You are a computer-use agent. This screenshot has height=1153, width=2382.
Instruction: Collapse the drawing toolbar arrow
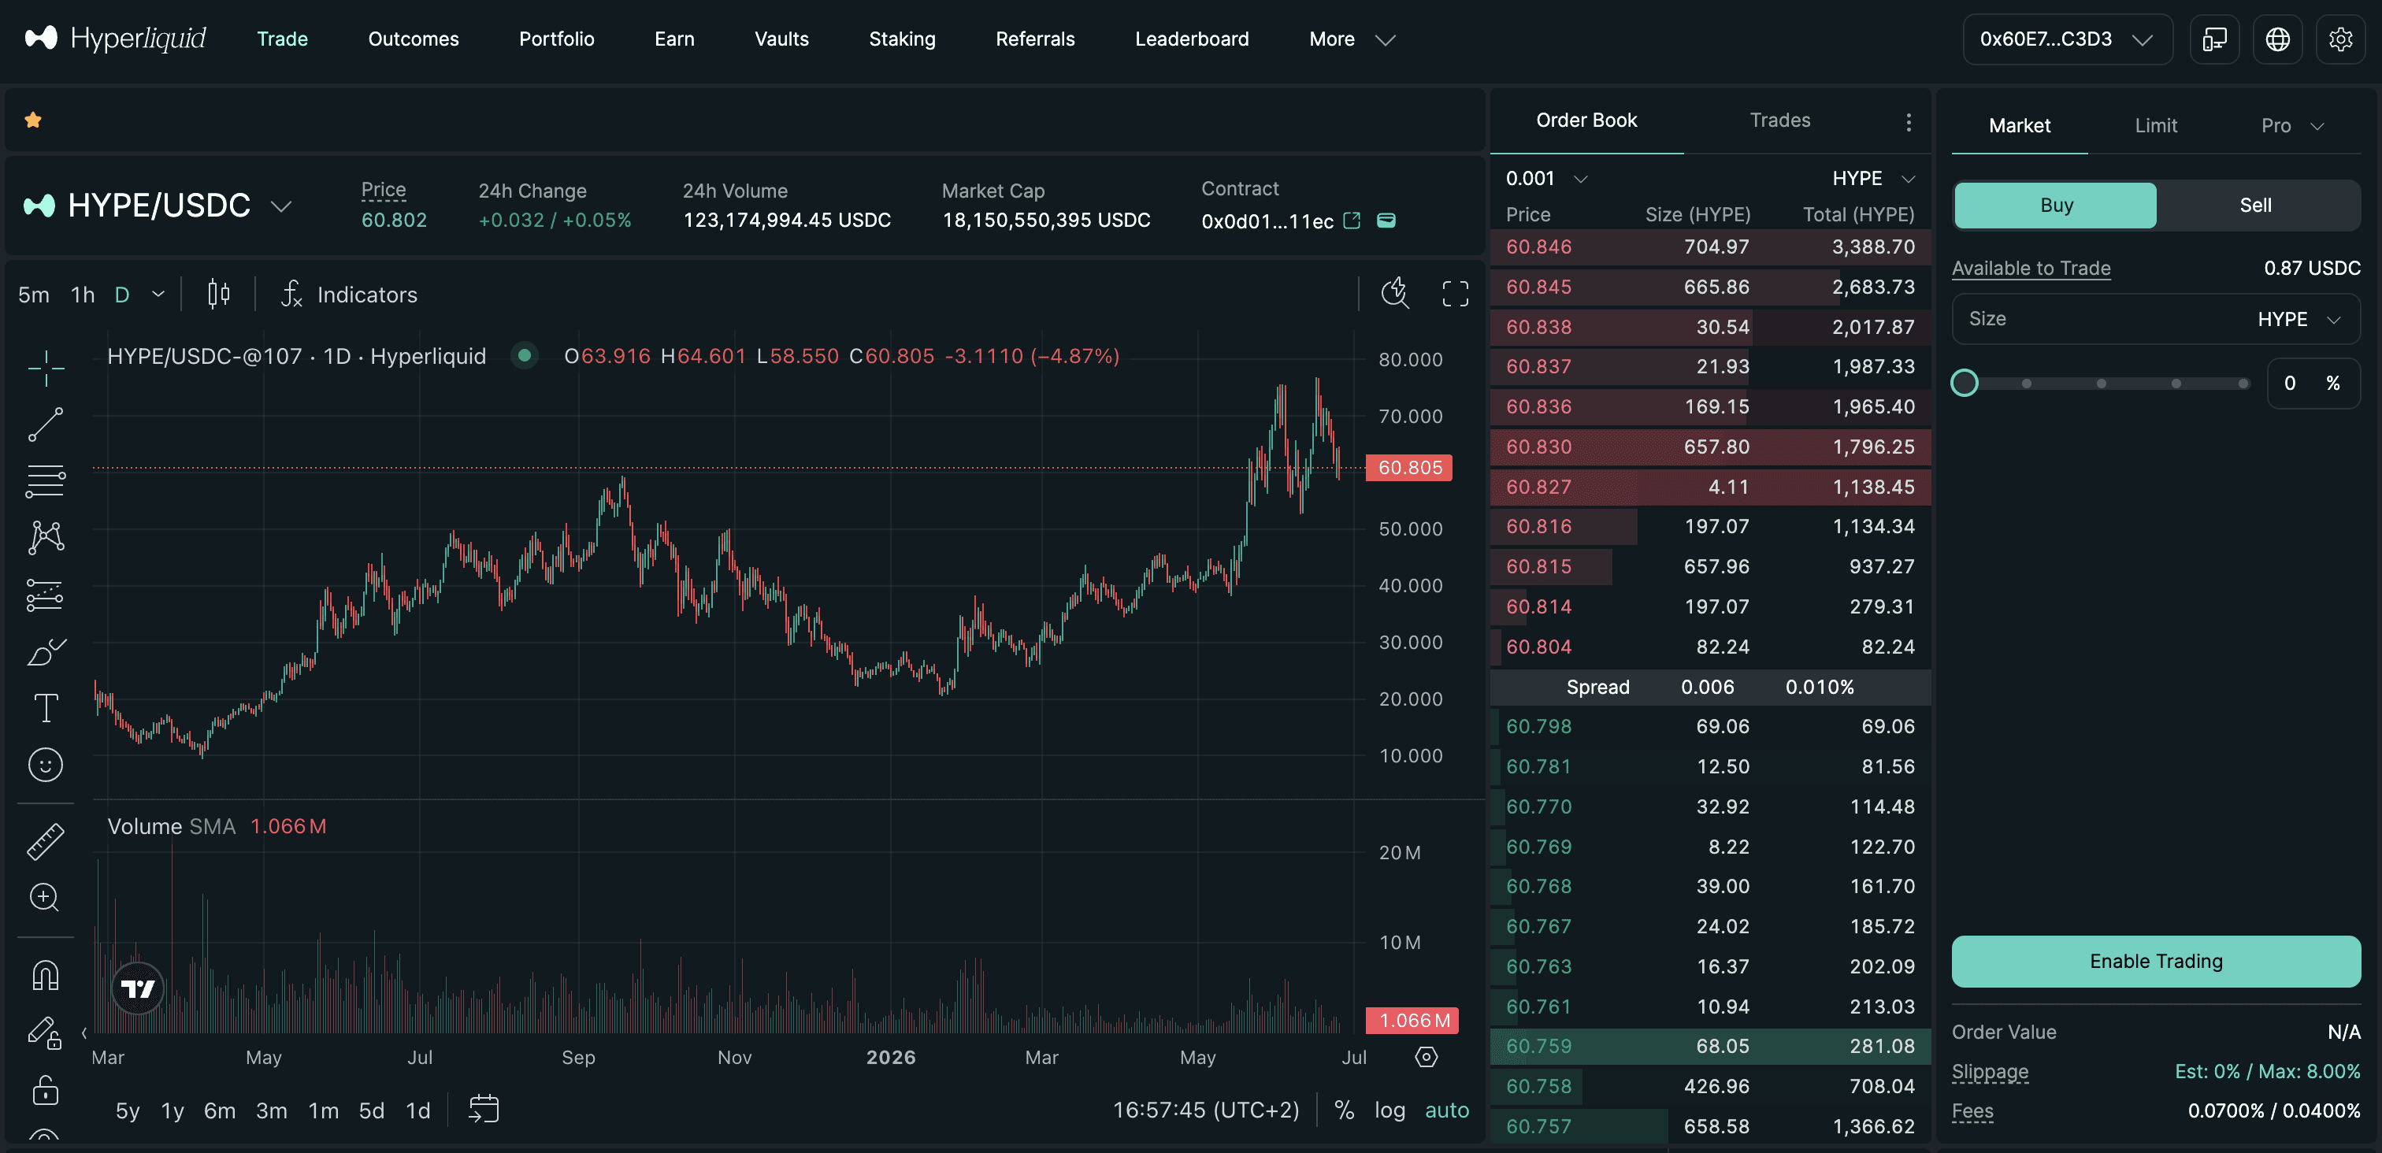click(84, 1033)
